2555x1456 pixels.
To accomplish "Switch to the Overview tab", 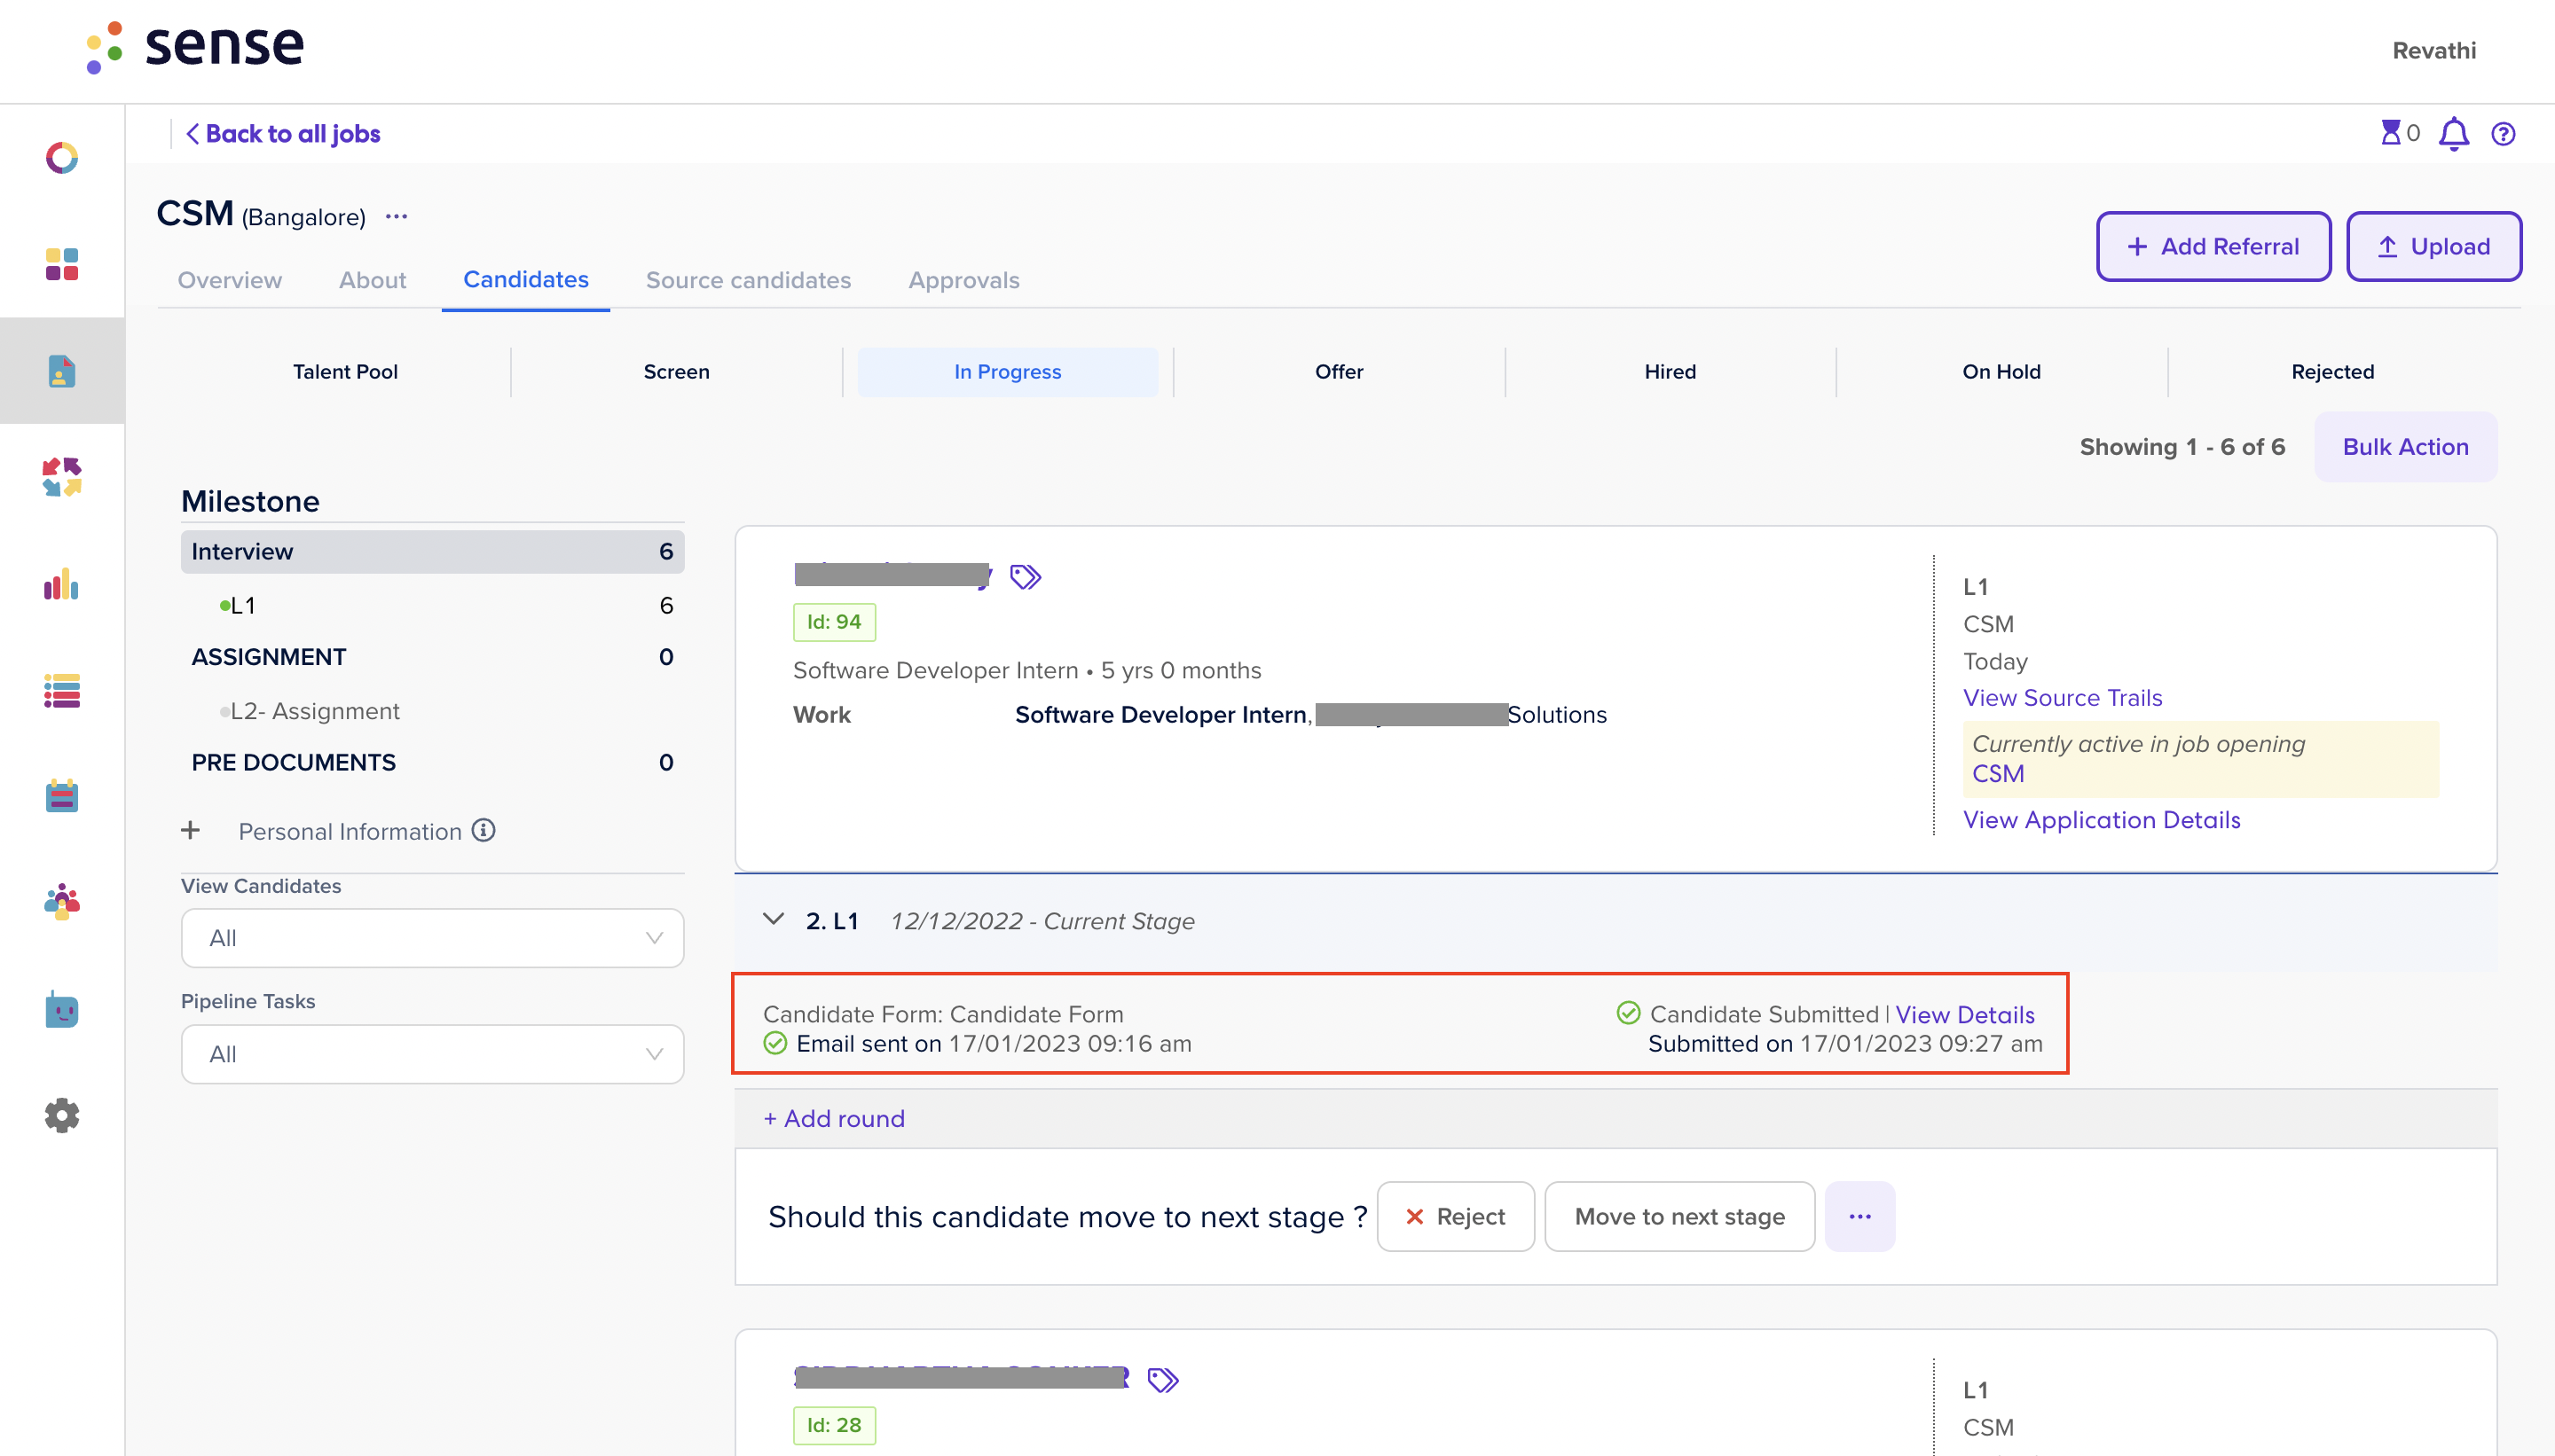I will pos(229,280).
